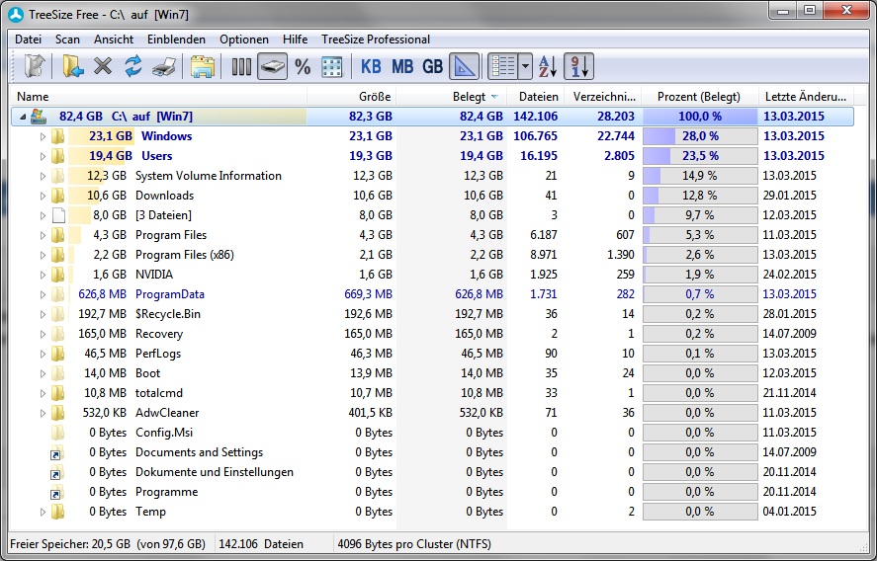Expand the NVIDIA folder

click(x=43, y=275)
